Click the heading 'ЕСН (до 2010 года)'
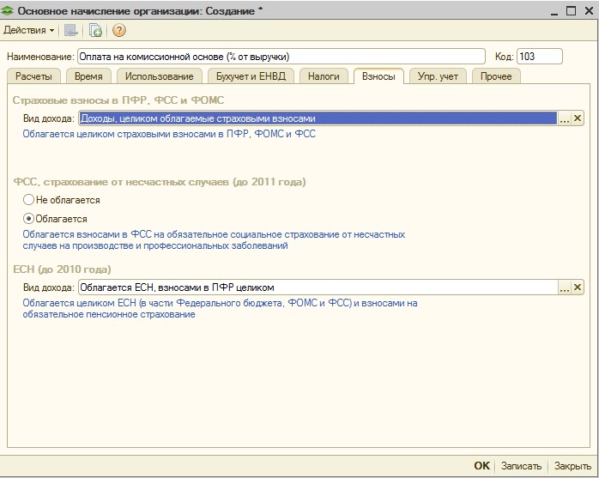This screenshot has height=478, width=599. (x=62, y=269)
